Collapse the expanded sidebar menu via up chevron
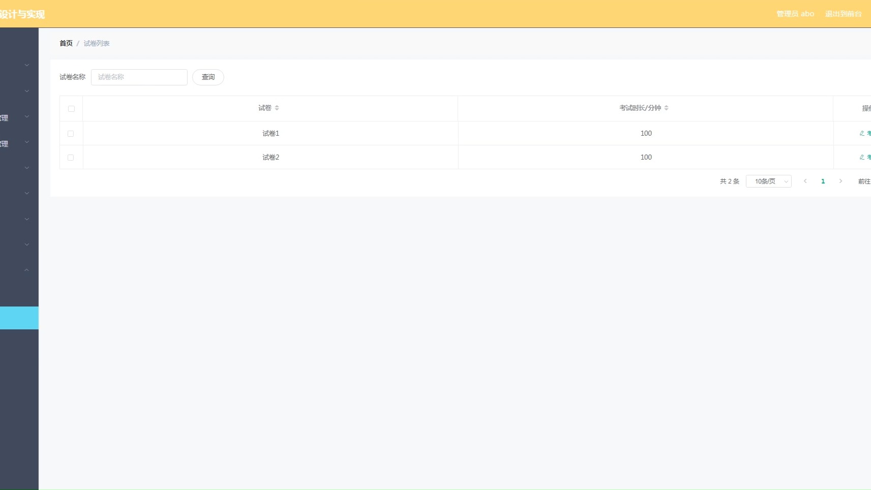 point(26,270)
